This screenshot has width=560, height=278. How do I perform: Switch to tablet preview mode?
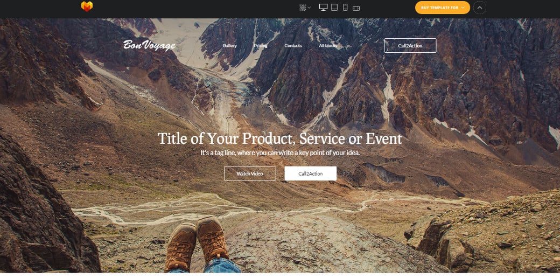(x=334, y=7)
